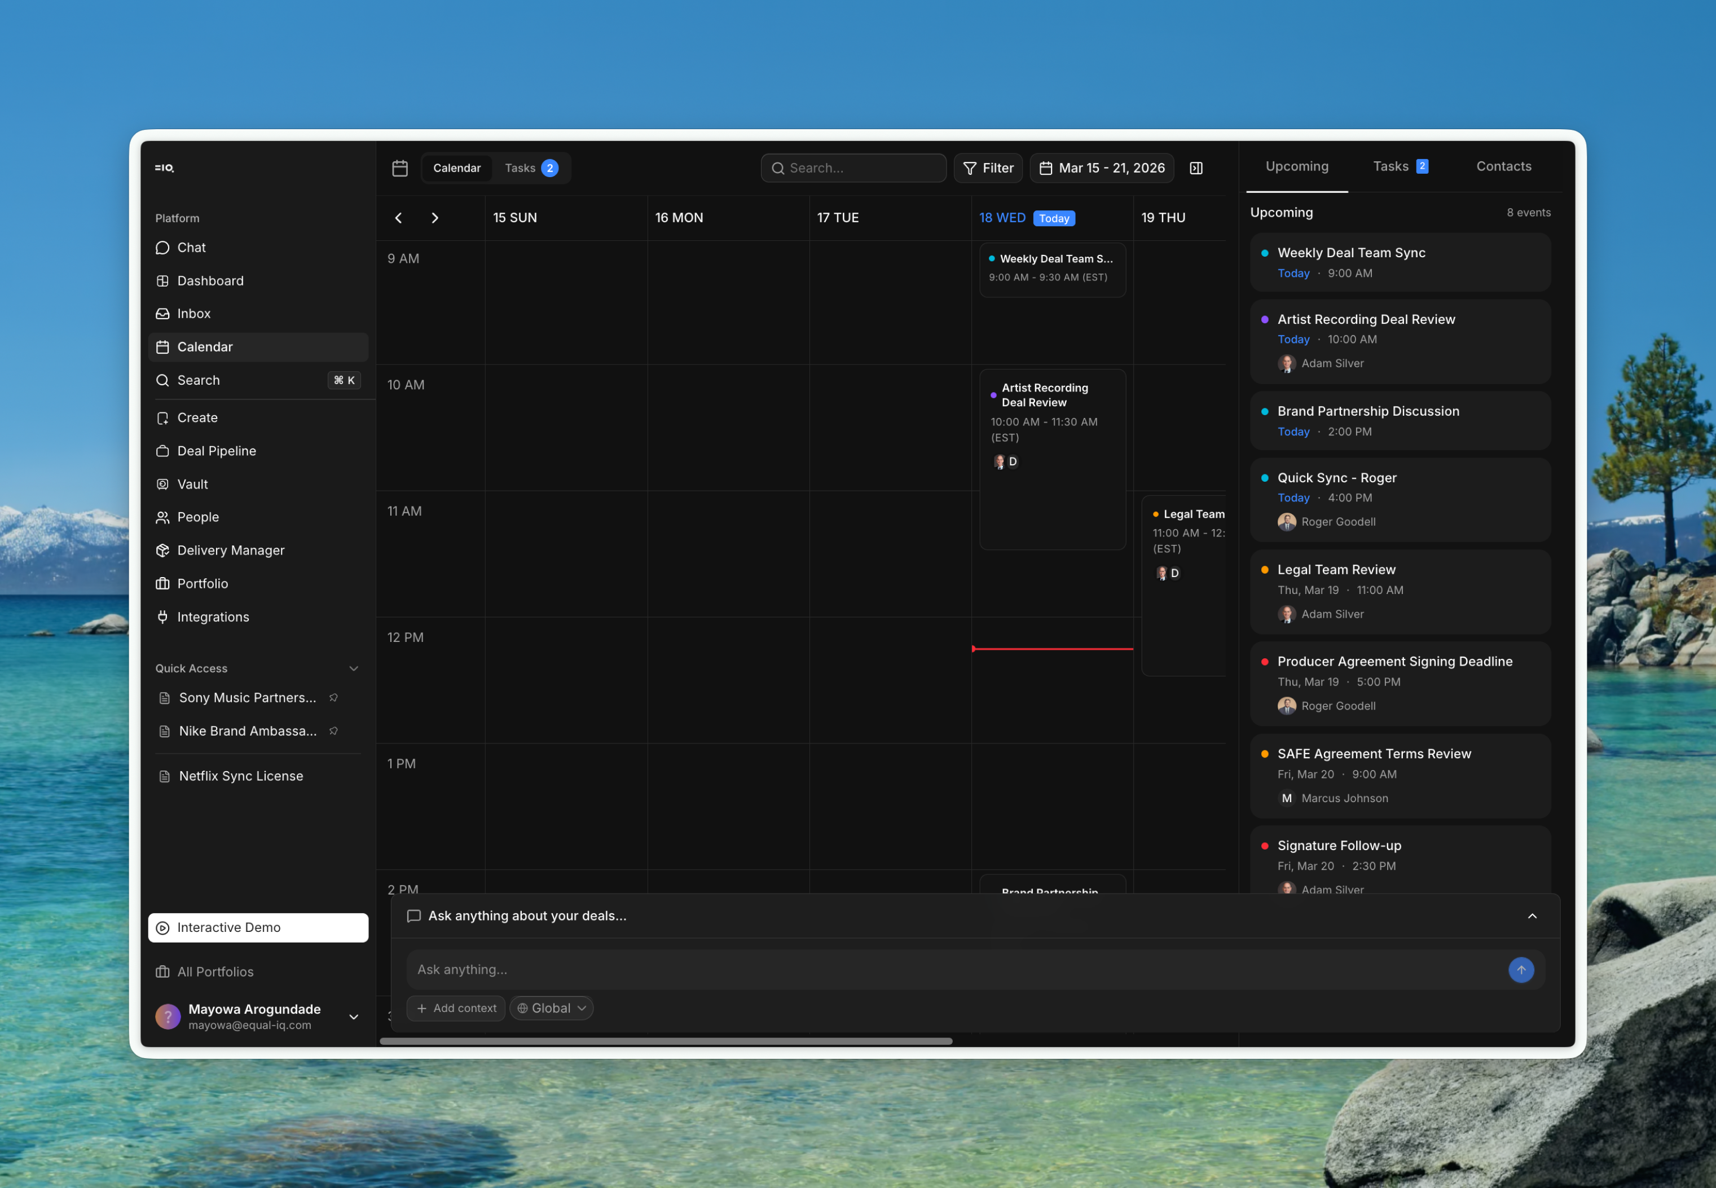Screen dimensions: 1716x1188
Task: Collapse the Quick Access section
Action: pos(354,668)
